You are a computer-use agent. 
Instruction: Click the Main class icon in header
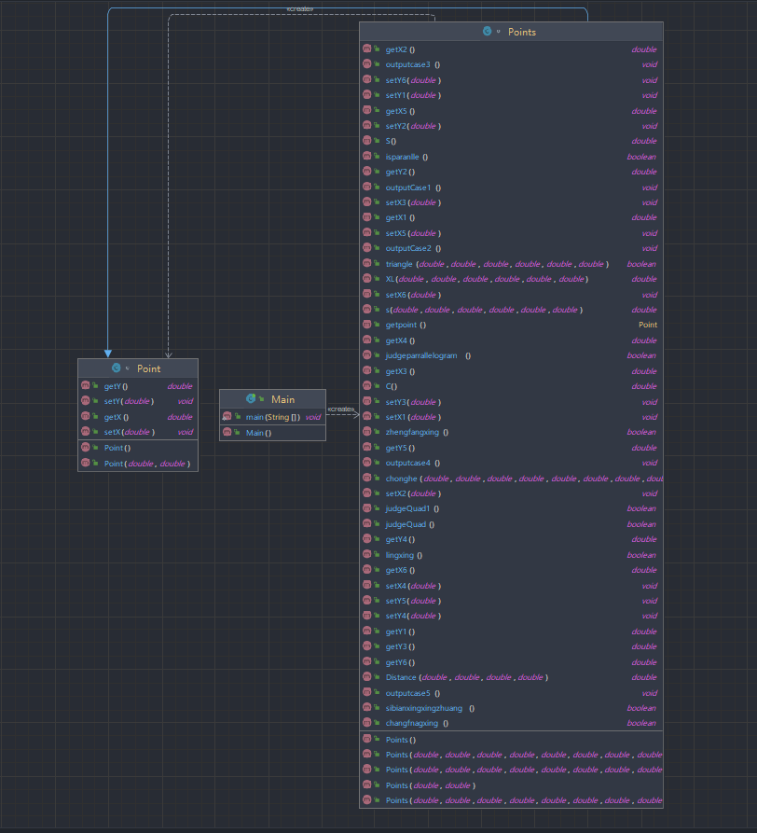(x=251, y=398)
